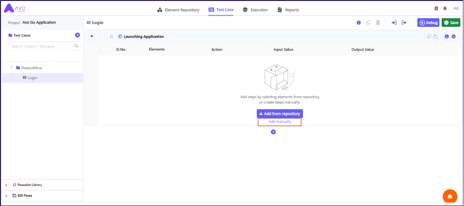Screen dimensions: 464x206
Task: Focus the Search Folders / Testcases field
Action: pos(40,46)
